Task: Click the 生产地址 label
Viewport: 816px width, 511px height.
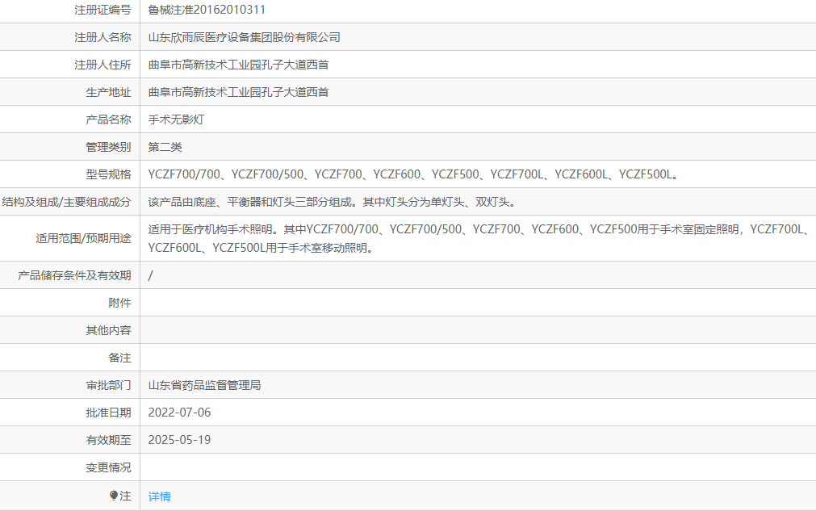Action: [108, 93]
